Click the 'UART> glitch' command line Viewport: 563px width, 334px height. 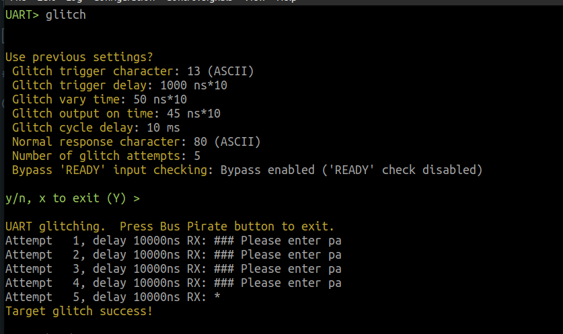[x=46, y=15]
